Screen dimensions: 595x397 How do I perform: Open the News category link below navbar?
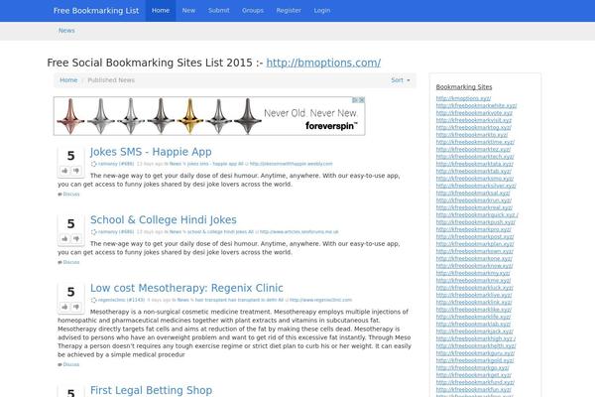point(66,31)
